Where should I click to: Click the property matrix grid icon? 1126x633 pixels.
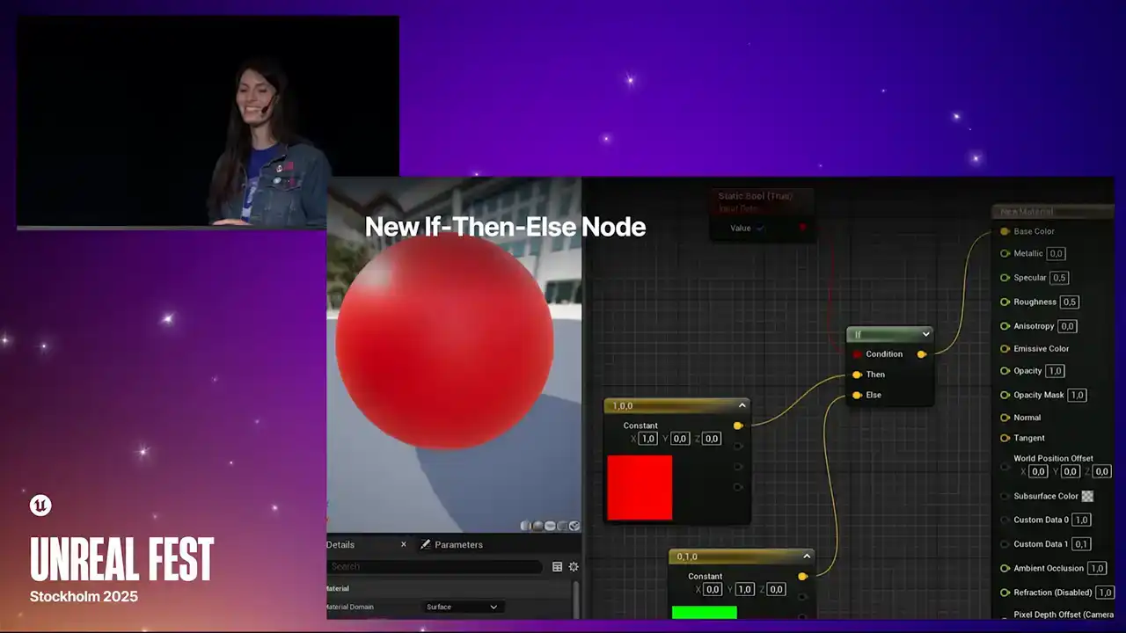click(x=557, y=567)
